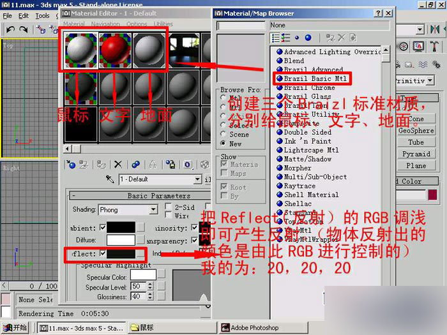Click the GeoSphere button
Viewport: 447px width, 335px height.
416,131
